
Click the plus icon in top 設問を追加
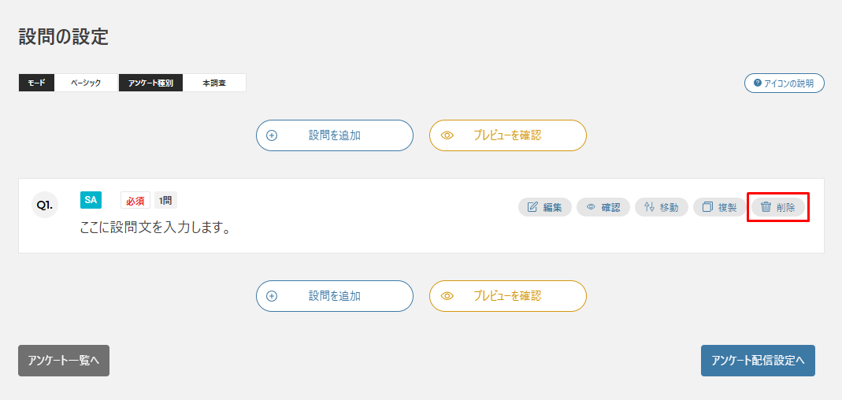[x=272, y=135]
